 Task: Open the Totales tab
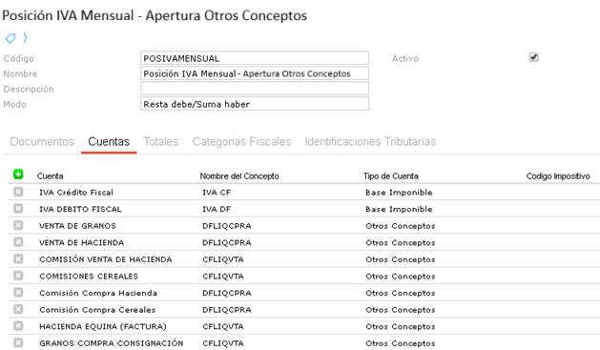[161, 141]
